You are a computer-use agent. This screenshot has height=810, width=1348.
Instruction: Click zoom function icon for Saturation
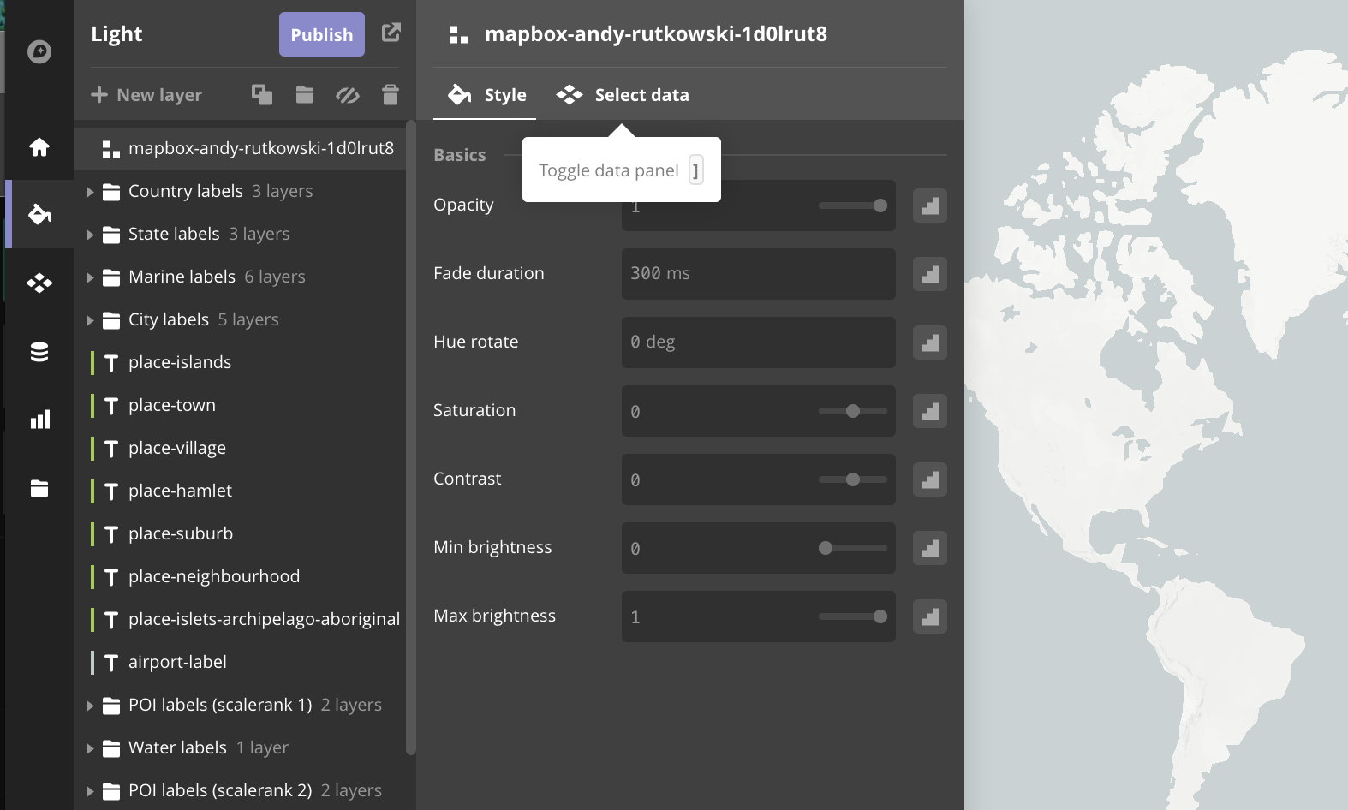point(930,411)
